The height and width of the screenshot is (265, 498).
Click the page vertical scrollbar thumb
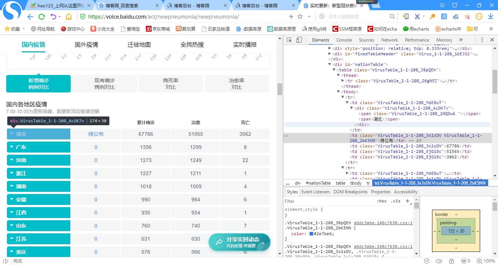[x=280, y=89]
